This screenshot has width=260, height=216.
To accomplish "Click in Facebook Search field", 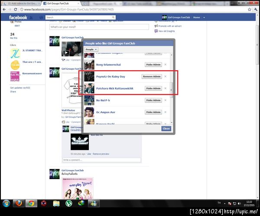I will coord(78,17).
